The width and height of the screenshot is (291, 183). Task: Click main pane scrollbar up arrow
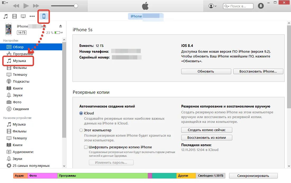[x=289, y=23]
